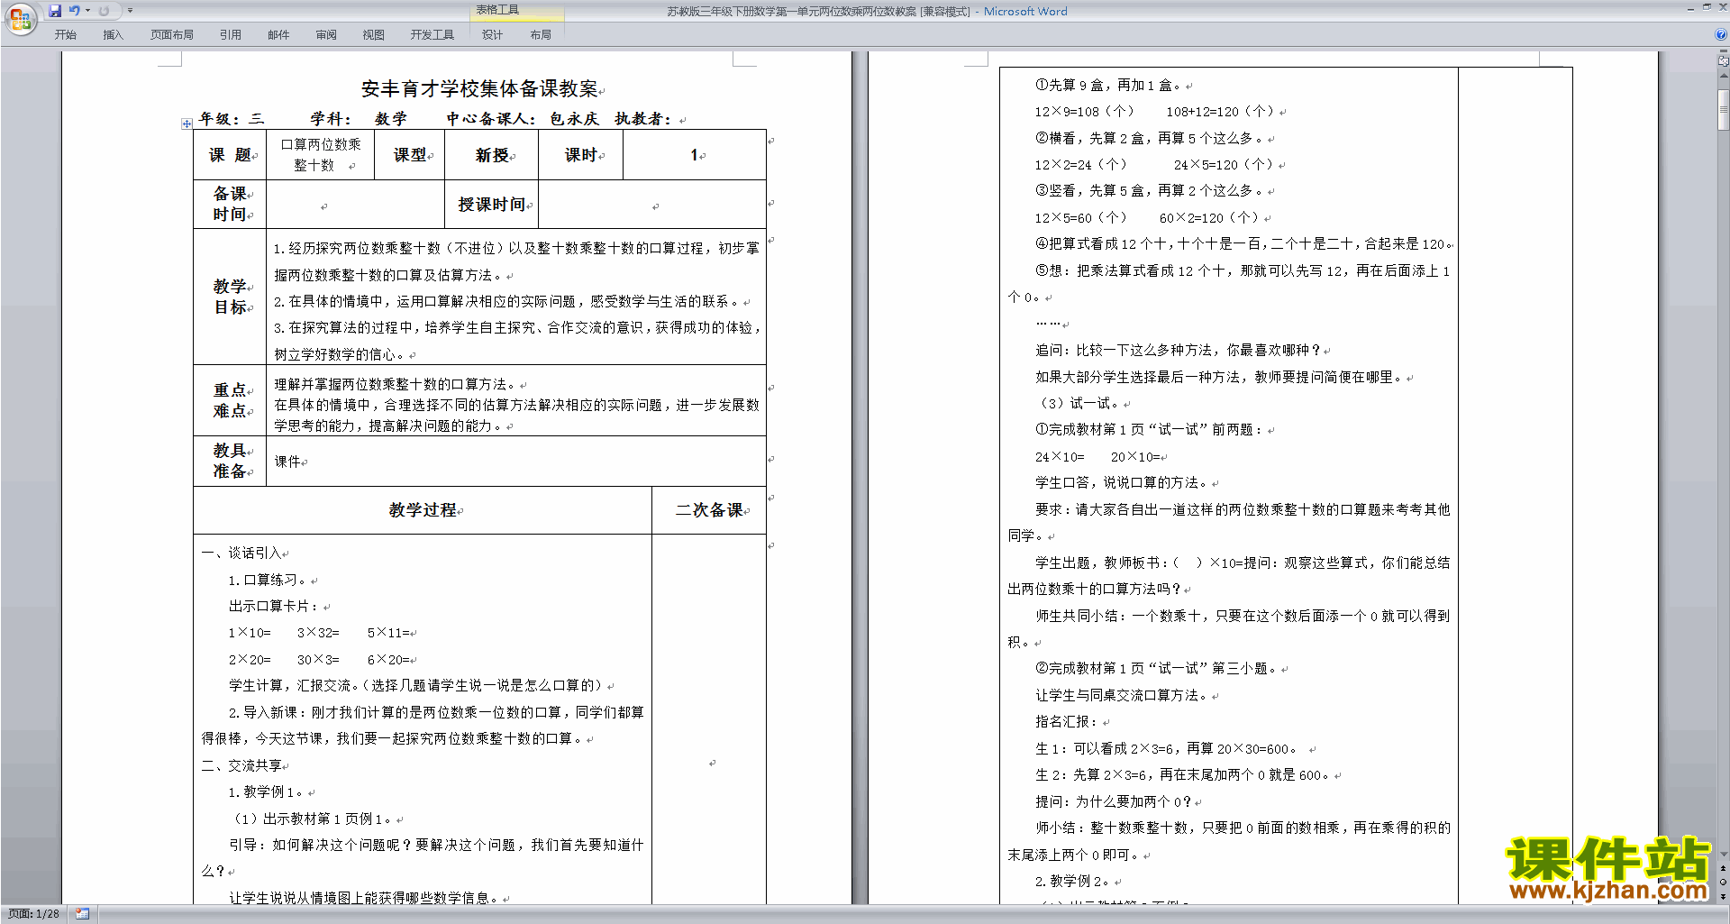Open the 开发工具 ribbon tab

point(432,34)
